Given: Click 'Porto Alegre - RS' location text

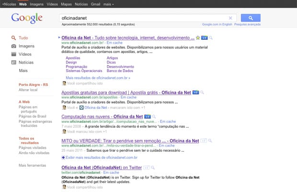Looking at the screenshot, I should [x=34, y=84].
